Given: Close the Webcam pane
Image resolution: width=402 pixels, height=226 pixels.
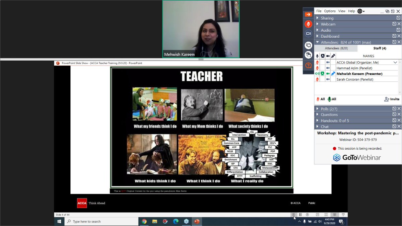Looking at the screenshot, I should pos(399,24).
